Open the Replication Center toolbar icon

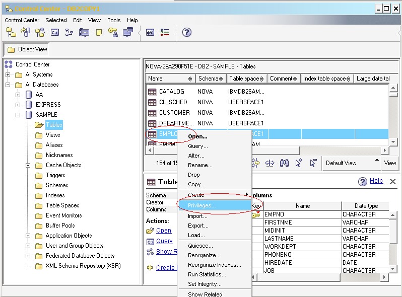click(25, 32)
